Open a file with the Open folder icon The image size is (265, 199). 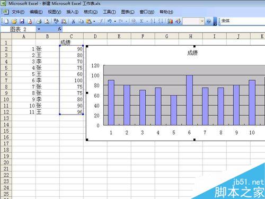[x=14, y=21]
